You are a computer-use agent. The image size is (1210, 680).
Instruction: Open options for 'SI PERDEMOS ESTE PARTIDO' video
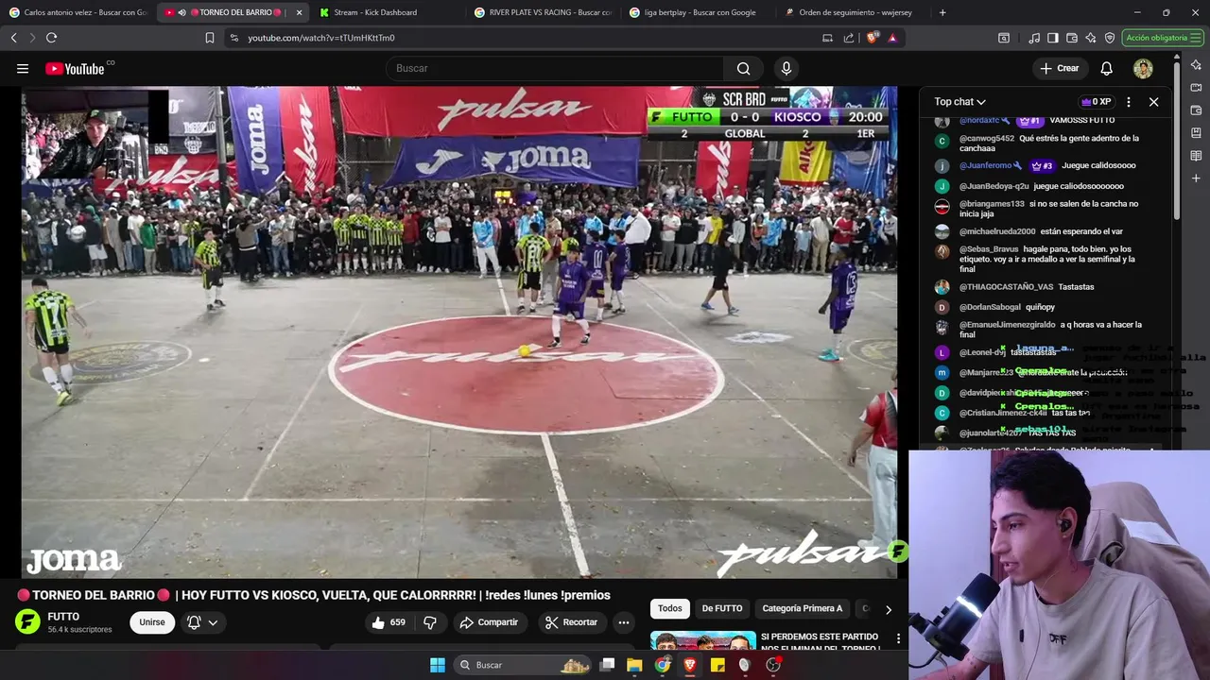[x=898, y=639]
